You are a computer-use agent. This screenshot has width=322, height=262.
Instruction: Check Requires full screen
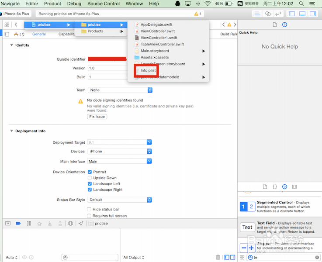tap(89, 216)
